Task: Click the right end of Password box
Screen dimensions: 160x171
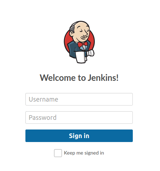Action: [x=130, y=117]
